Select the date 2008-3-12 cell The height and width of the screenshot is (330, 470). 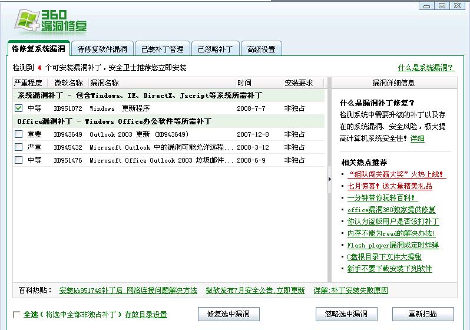click(x=253, y=147)
